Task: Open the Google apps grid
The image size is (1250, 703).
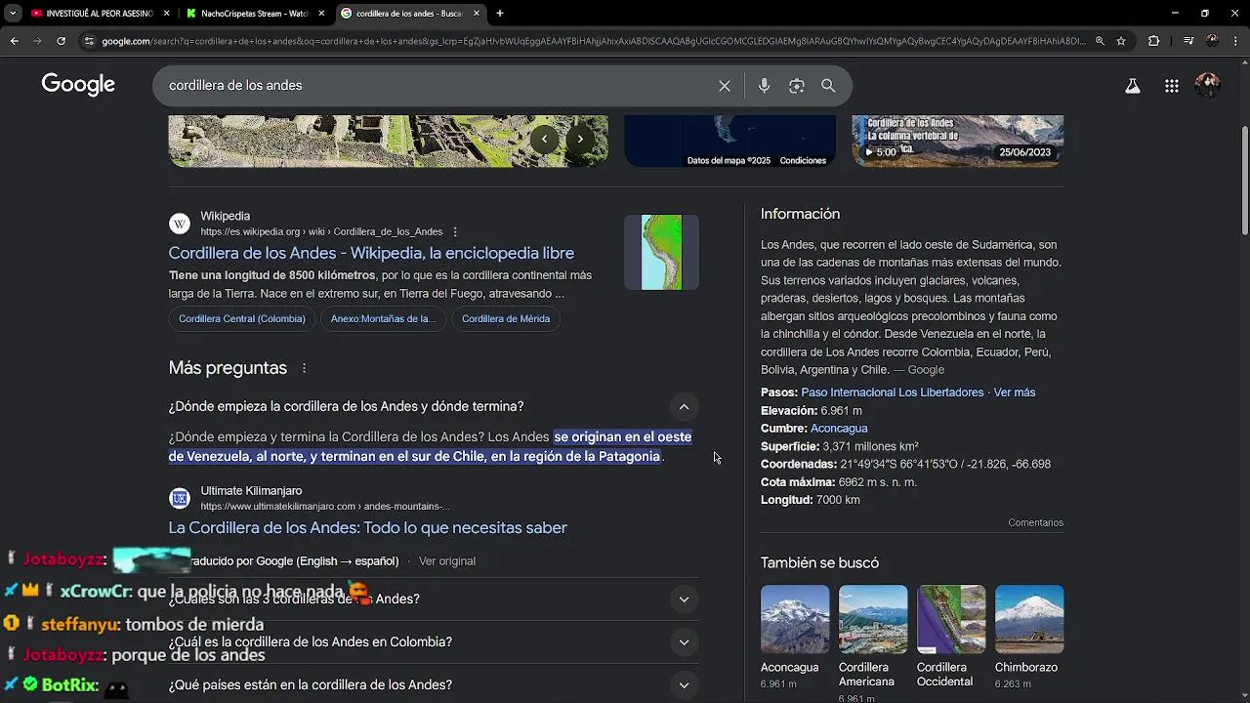Action: (x=1172, y=86)
